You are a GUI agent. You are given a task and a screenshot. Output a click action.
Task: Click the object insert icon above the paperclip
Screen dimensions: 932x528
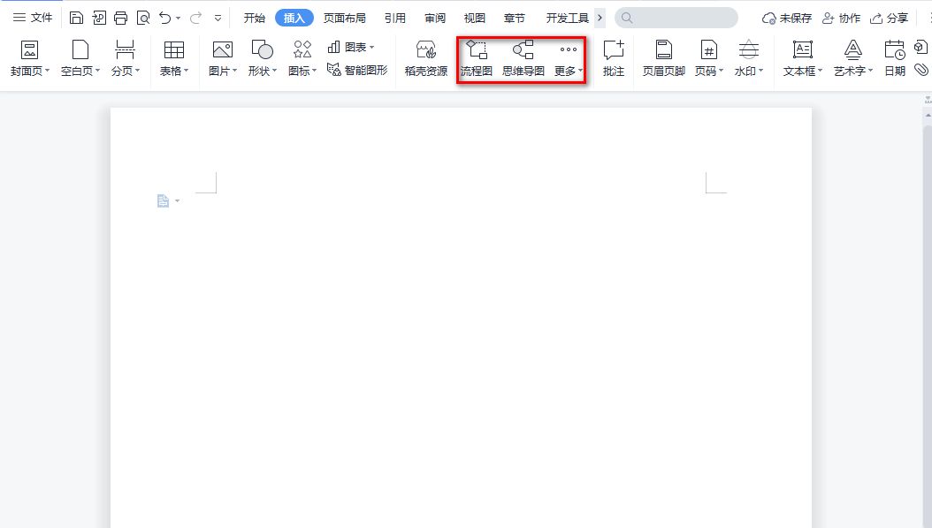pos(921,47)
